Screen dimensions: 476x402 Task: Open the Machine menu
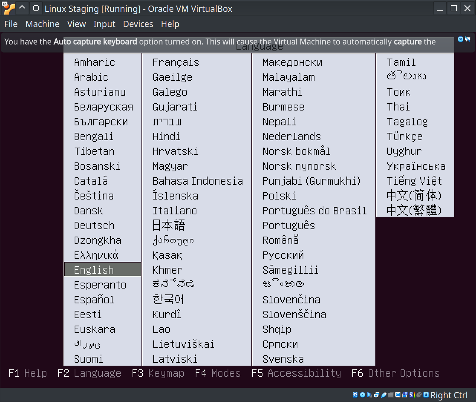click(x=42, y=24)
